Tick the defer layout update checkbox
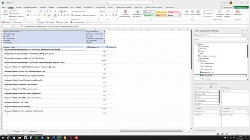This screenshot has height=140, width=250. click(195, 131)
